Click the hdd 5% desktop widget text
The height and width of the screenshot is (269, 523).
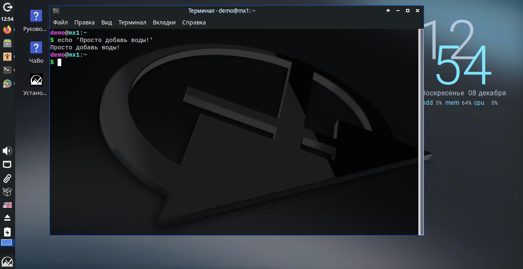[x=432, y=103]
